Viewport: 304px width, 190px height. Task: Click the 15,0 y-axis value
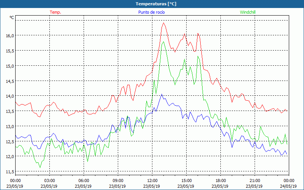[x=10, y=66]
